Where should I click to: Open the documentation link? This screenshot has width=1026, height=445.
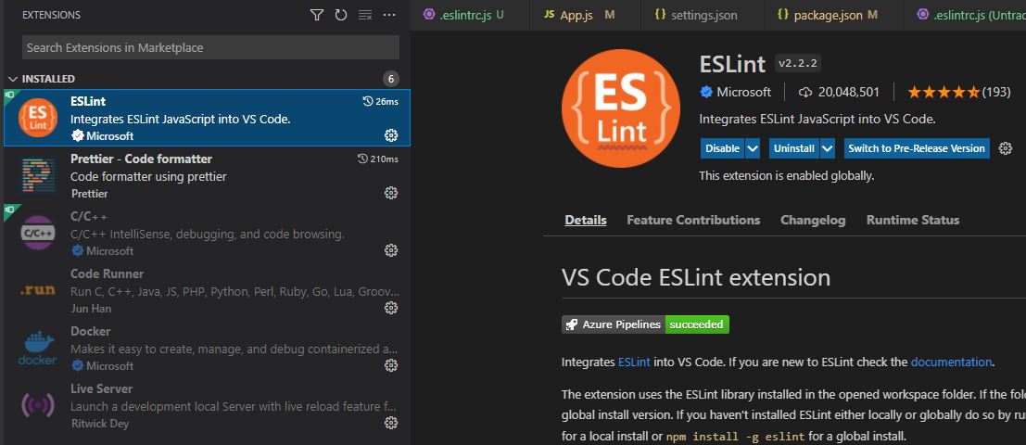point(952,362)
